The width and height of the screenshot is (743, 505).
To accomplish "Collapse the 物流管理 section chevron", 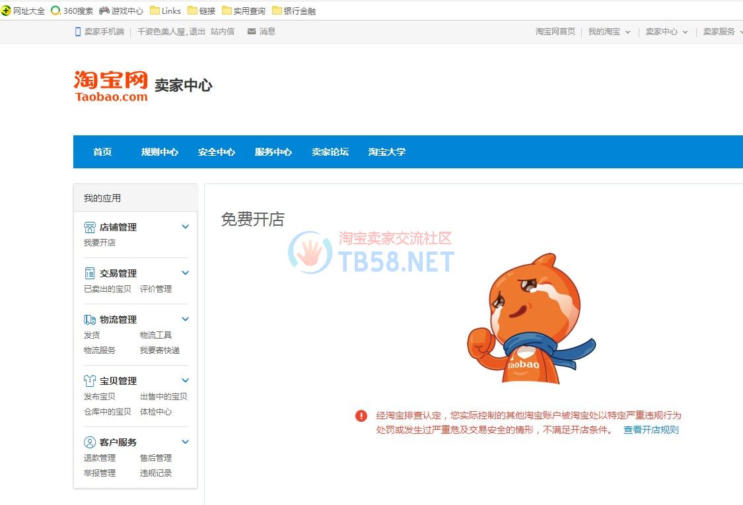I will click(x=186, y=320).
